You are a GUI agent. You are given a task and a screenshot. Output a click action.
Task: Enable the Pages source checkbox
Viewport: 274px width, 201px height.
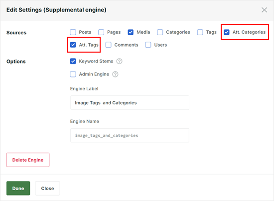(101, 32)
